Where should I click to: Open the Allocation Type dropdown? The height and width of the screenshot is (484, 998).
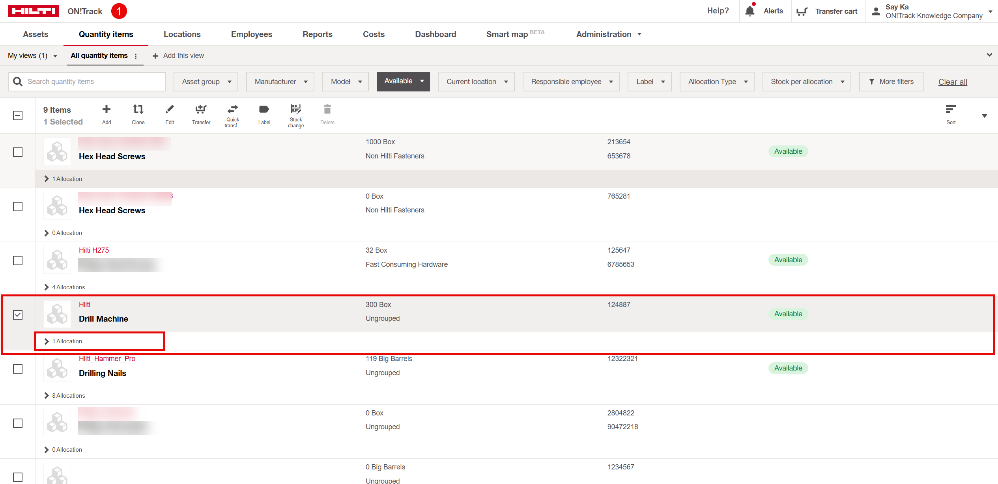[x=717, y=82]
